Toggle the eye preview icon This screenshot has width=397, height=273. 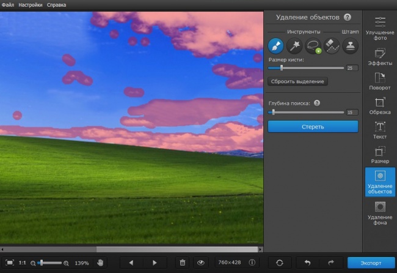pos(201,263)
